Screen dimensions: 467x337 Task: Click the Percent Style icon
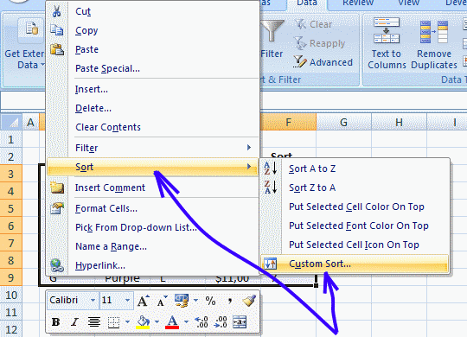pyautogui.click(x=210, y=301)
